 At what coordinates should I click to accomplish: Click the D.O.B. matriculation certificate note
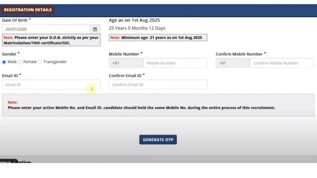[51, 40]
